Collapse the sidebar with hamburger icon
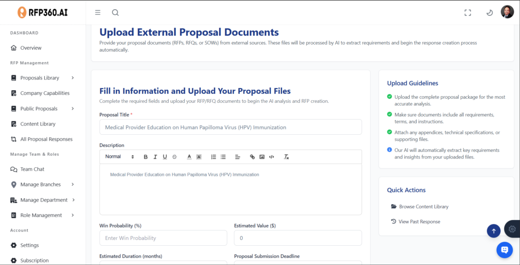This screenshot has height=265, width=520. click(x=97, y=13)
